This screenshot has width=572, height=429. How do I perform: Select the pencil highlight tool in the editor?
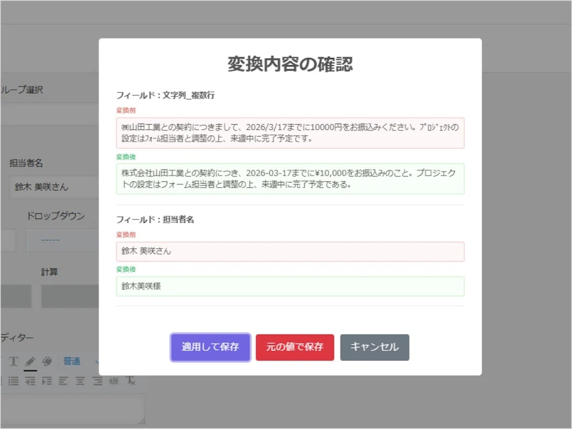coord(30,361)
